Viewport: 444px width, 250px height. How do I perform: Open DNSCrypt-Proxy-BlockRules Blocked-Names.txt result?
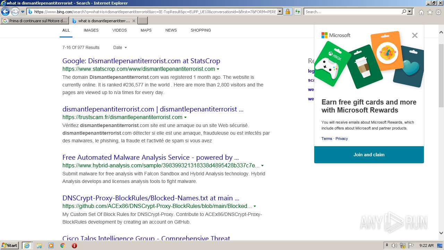[151, 198]
